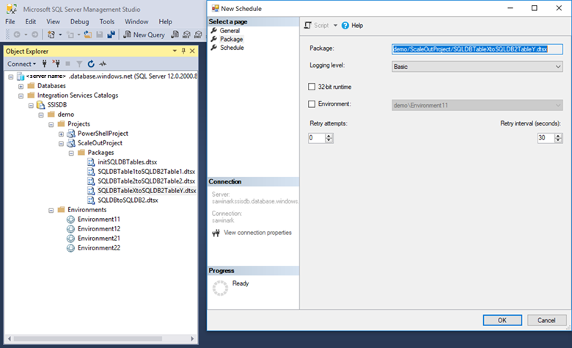Click the New Query toolbar button
Image resolution: width=572 pixels, height=348 pixels.
144,35
